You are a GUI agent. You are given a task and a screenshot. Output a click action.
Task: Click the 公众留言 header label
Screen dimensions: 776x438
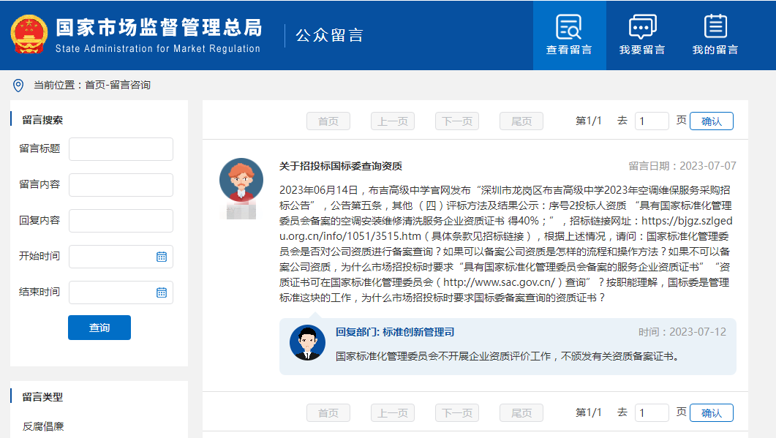click(330, 36)
